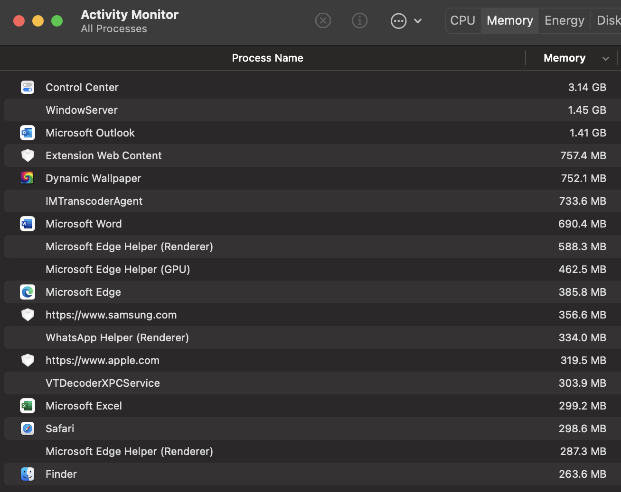Switch to the Energy tab
The height and width of the screenshot is (492, 621).
click(x=564, y=21)
